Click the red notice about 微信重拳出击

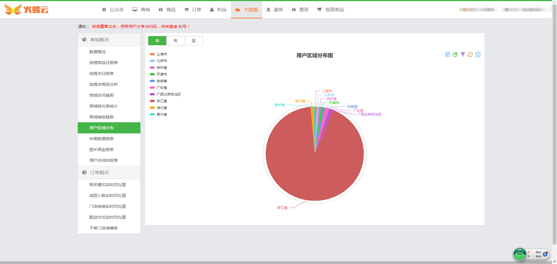coord(141,26)
